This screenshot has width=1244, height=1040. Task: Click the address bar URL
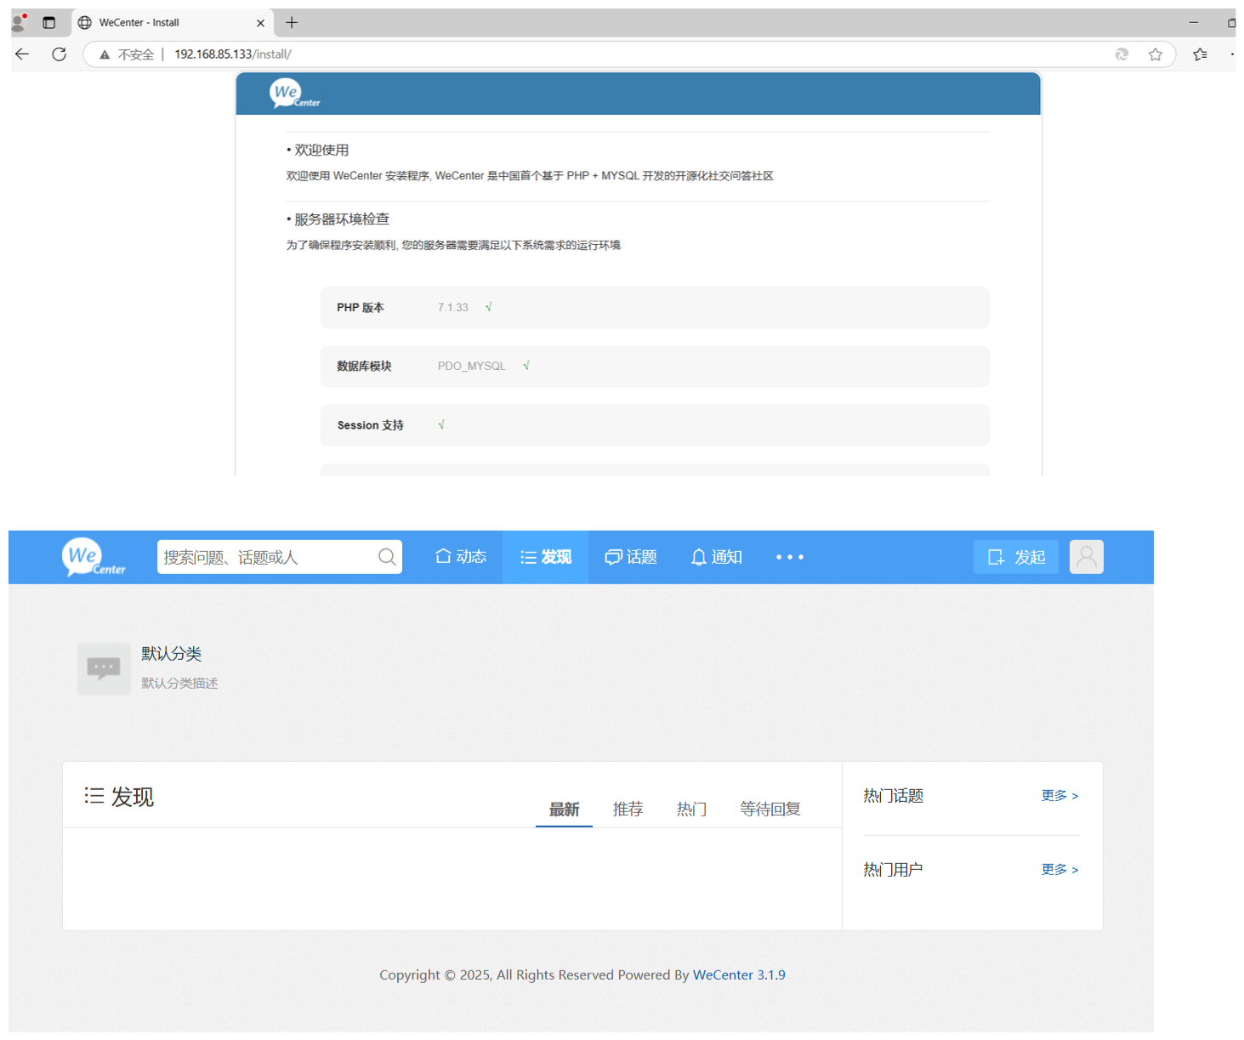point(233,54)
